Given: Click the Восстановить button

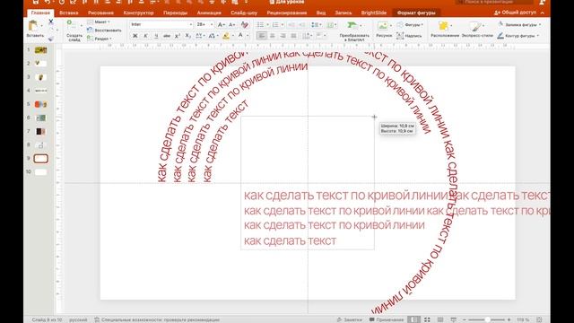Looking at the screenshot, I should pos(104,31).
